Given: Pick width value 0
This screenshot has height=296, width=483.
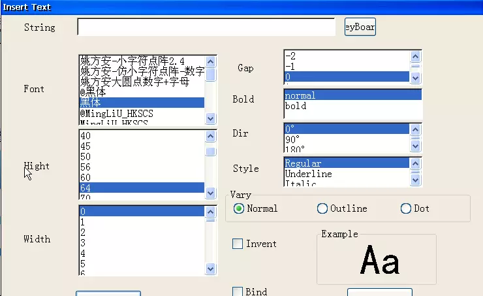Looking at the screenshot, I should pyautogui.click(x=142, y=212).
